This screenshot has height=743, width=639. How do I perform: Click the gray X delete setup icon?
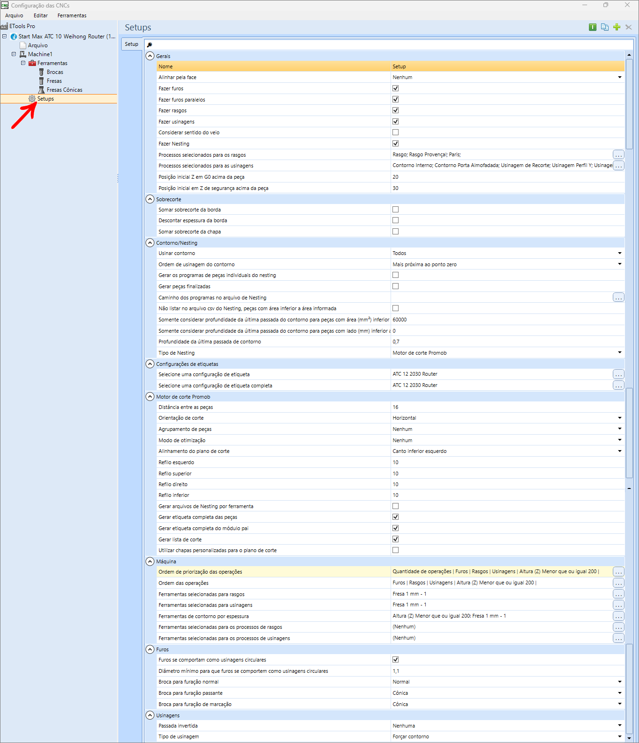click(629, 27)
